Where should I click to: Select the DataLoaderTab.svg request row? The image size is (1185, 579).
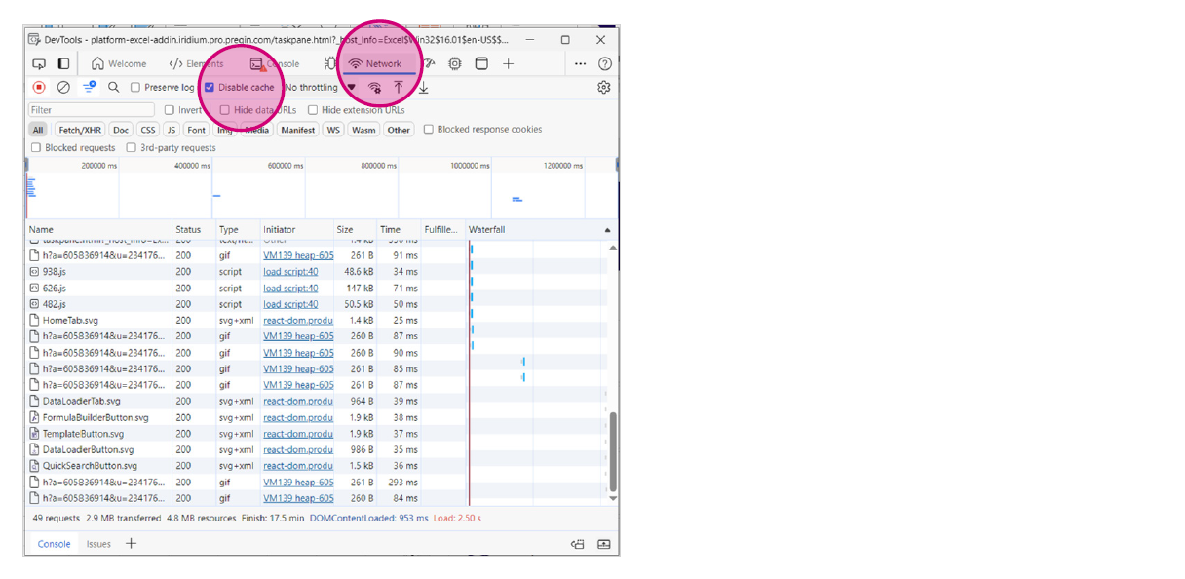click(x=316, y=401)
